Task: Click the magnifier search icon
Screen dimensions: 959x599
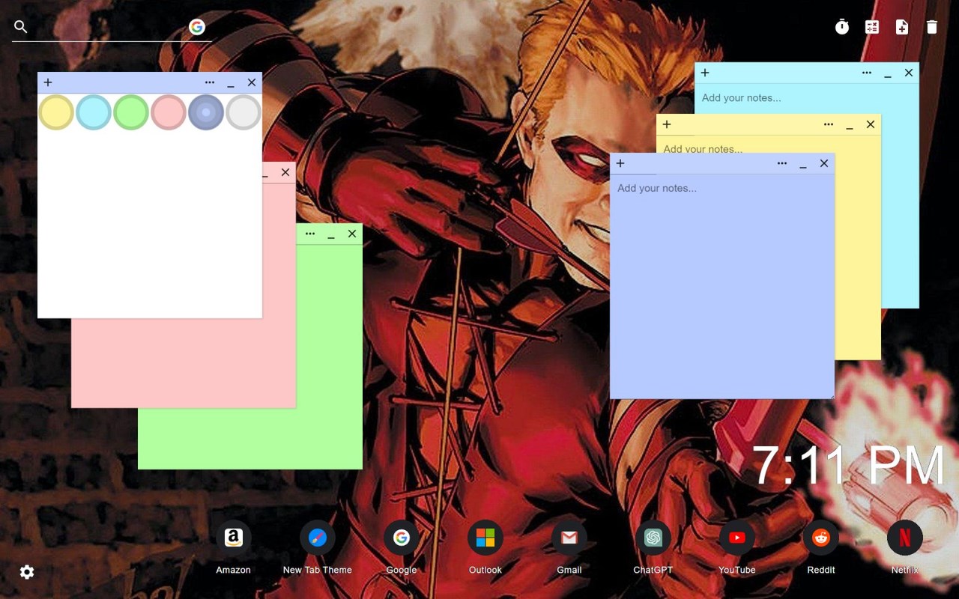Action: 21,27
